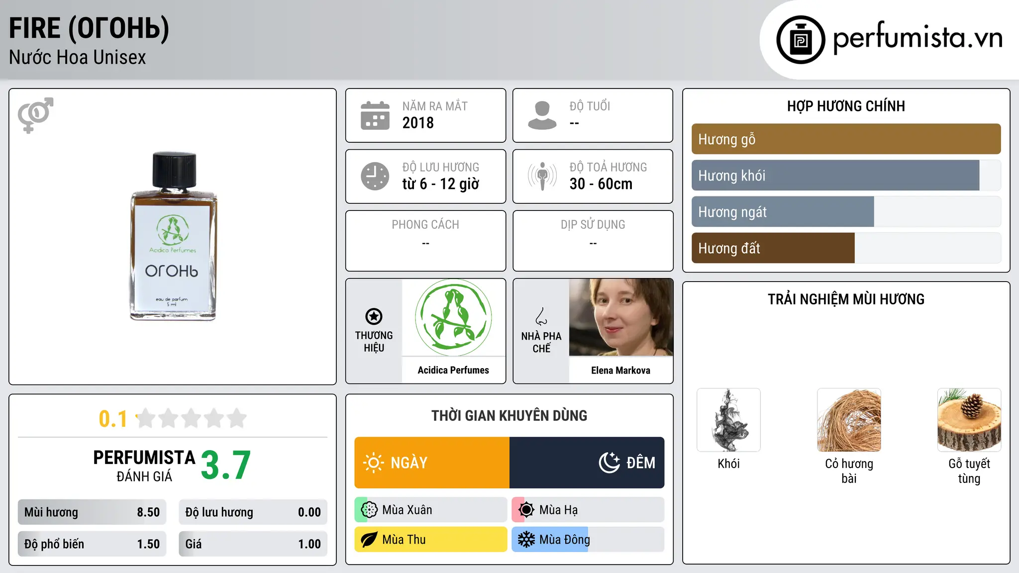Viewport: 1019px width, 573px height.
Task: Click the launch year value 2018
Action: tap(418, 123)
